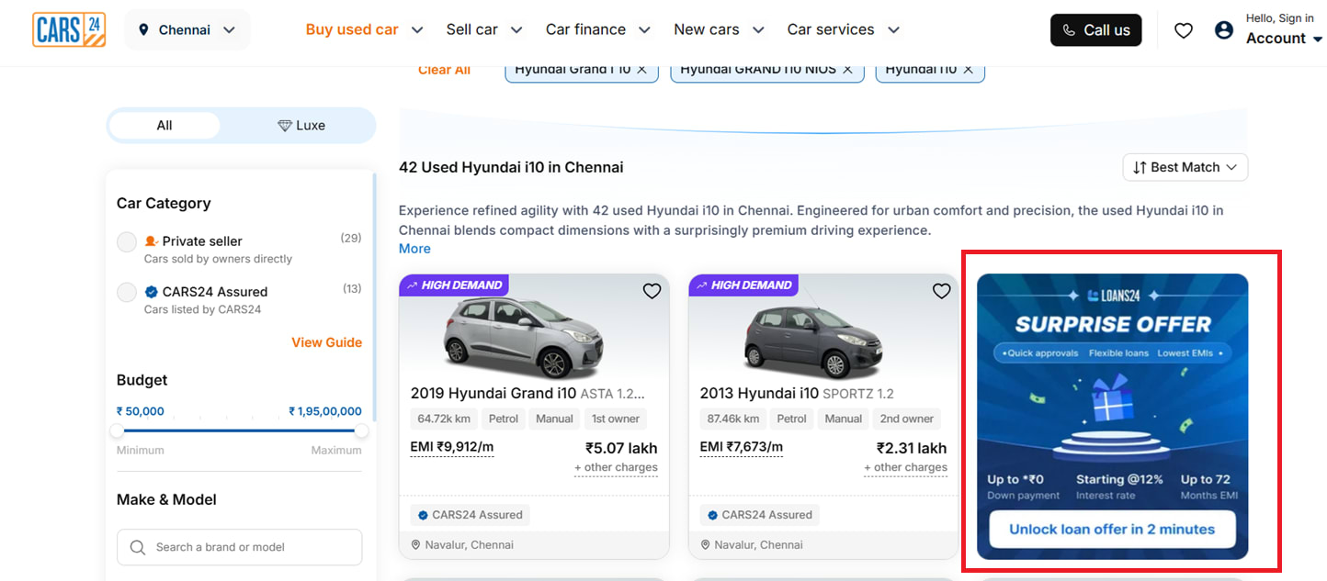Select the Private seller option
The image size is (1327, 581).
[127, 242]
